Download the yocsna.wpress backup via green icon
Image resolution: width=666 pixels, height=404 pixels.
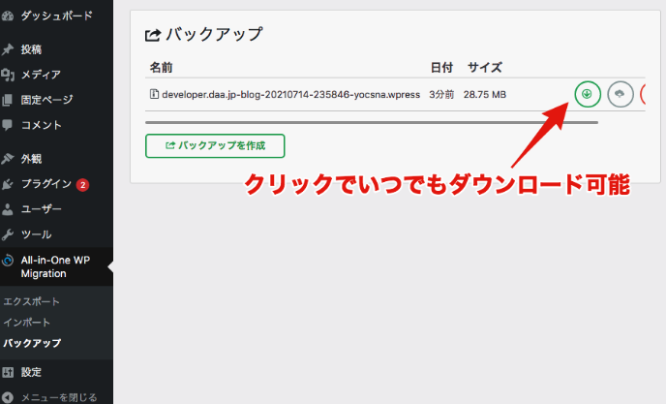pyautogui.click(x=588, y=94)
